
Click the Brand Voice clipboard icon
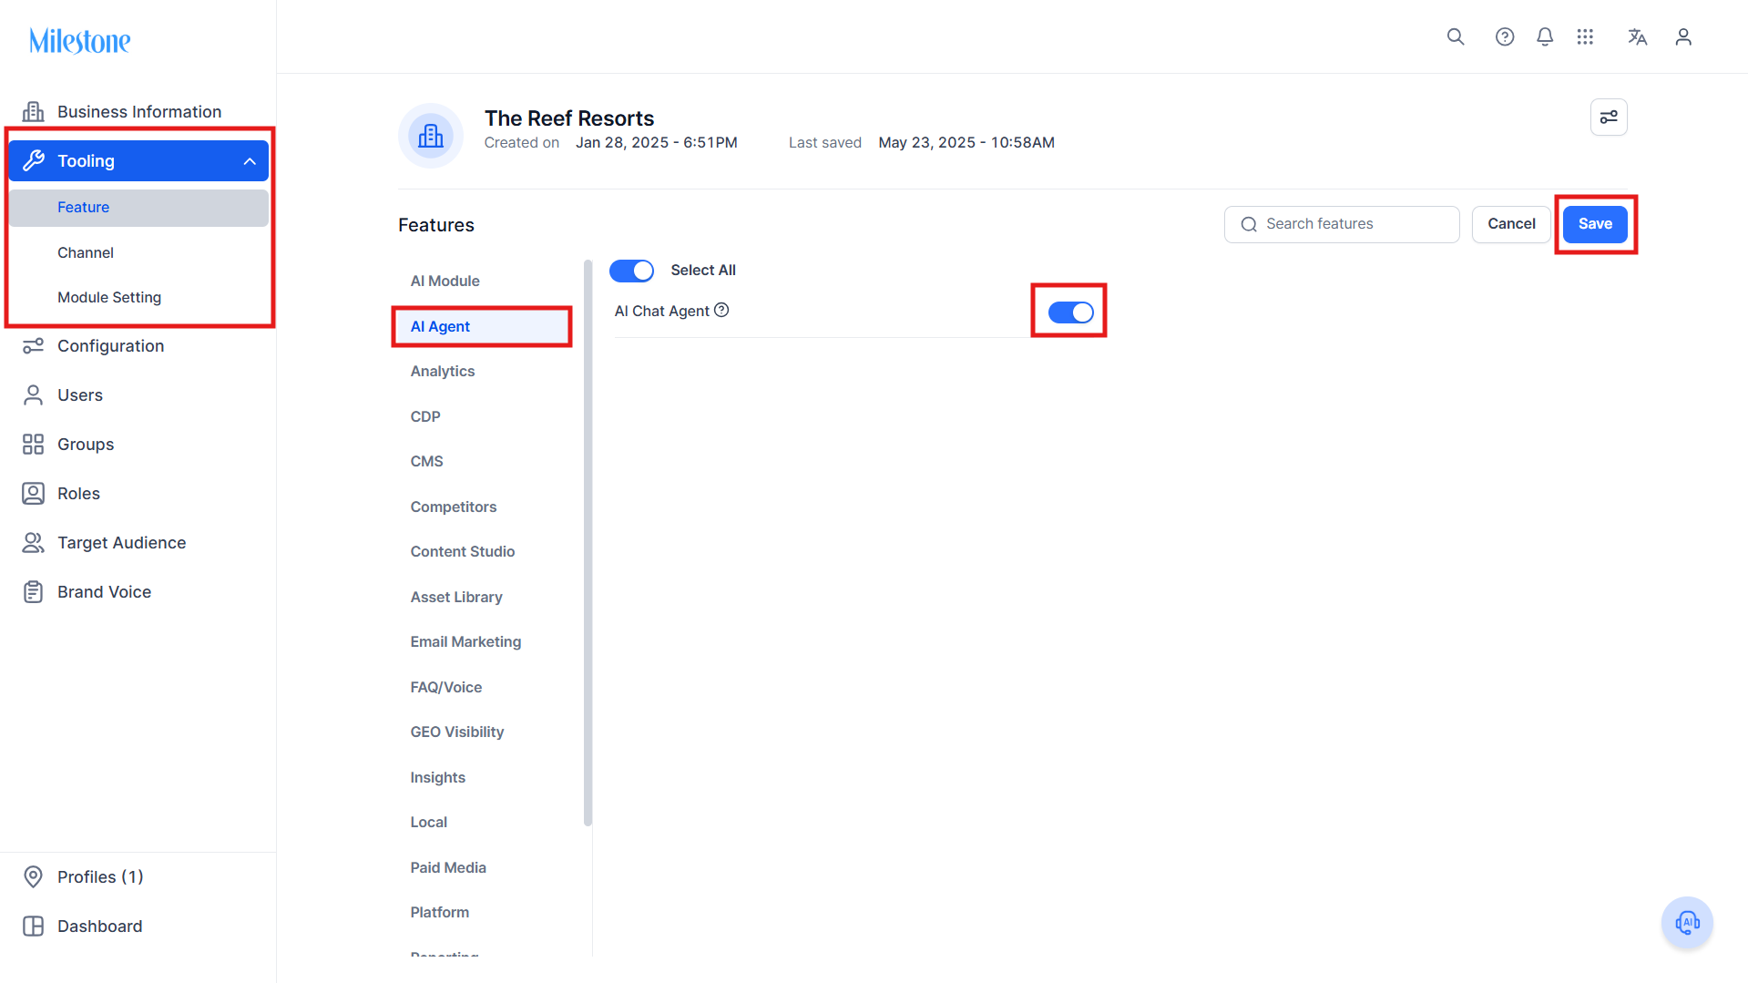(x=33, y=592)
